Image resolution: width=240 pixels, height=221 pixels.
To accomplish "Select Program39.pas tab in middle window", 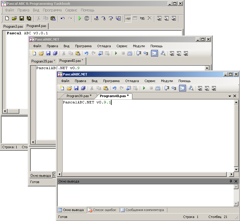I will [x=43, y=61].
